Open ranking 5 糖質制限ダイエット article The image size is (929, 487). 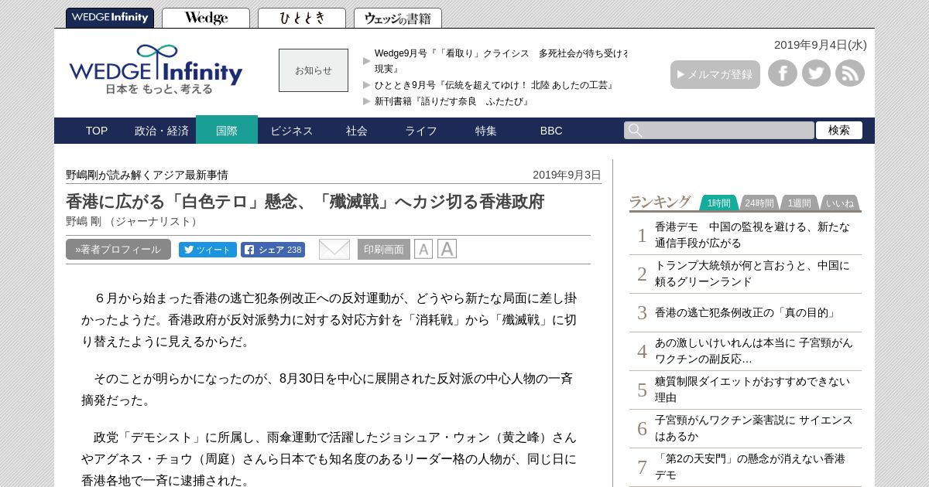point(752,390)
